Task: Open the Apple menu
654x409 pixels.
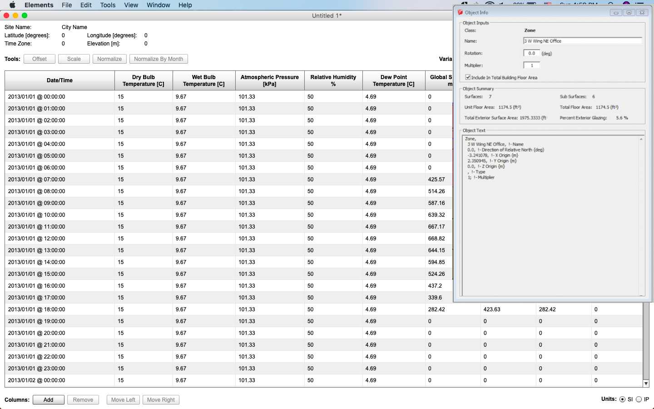Action: pyautogui.click(x=12, y=5)
